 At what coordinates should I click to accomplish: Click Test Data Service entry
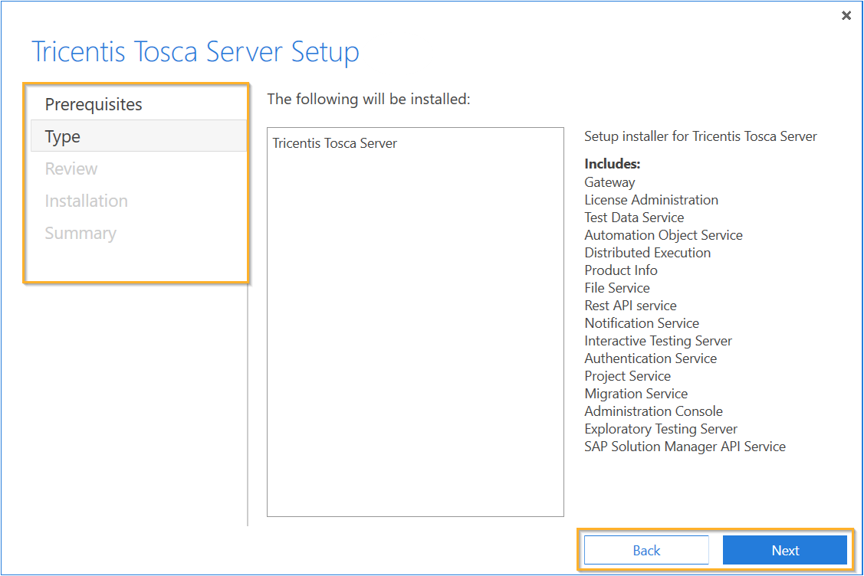tap(634, 218)
